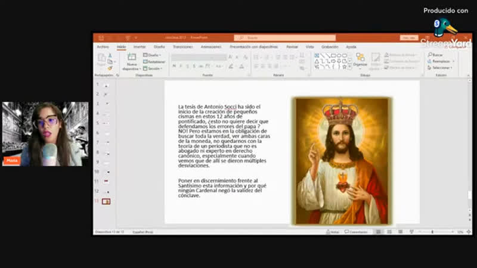The height and width of the screenshot is (268, 477).
Task: Select the triangle shape in gallery
Action: [x=317, y=61]
